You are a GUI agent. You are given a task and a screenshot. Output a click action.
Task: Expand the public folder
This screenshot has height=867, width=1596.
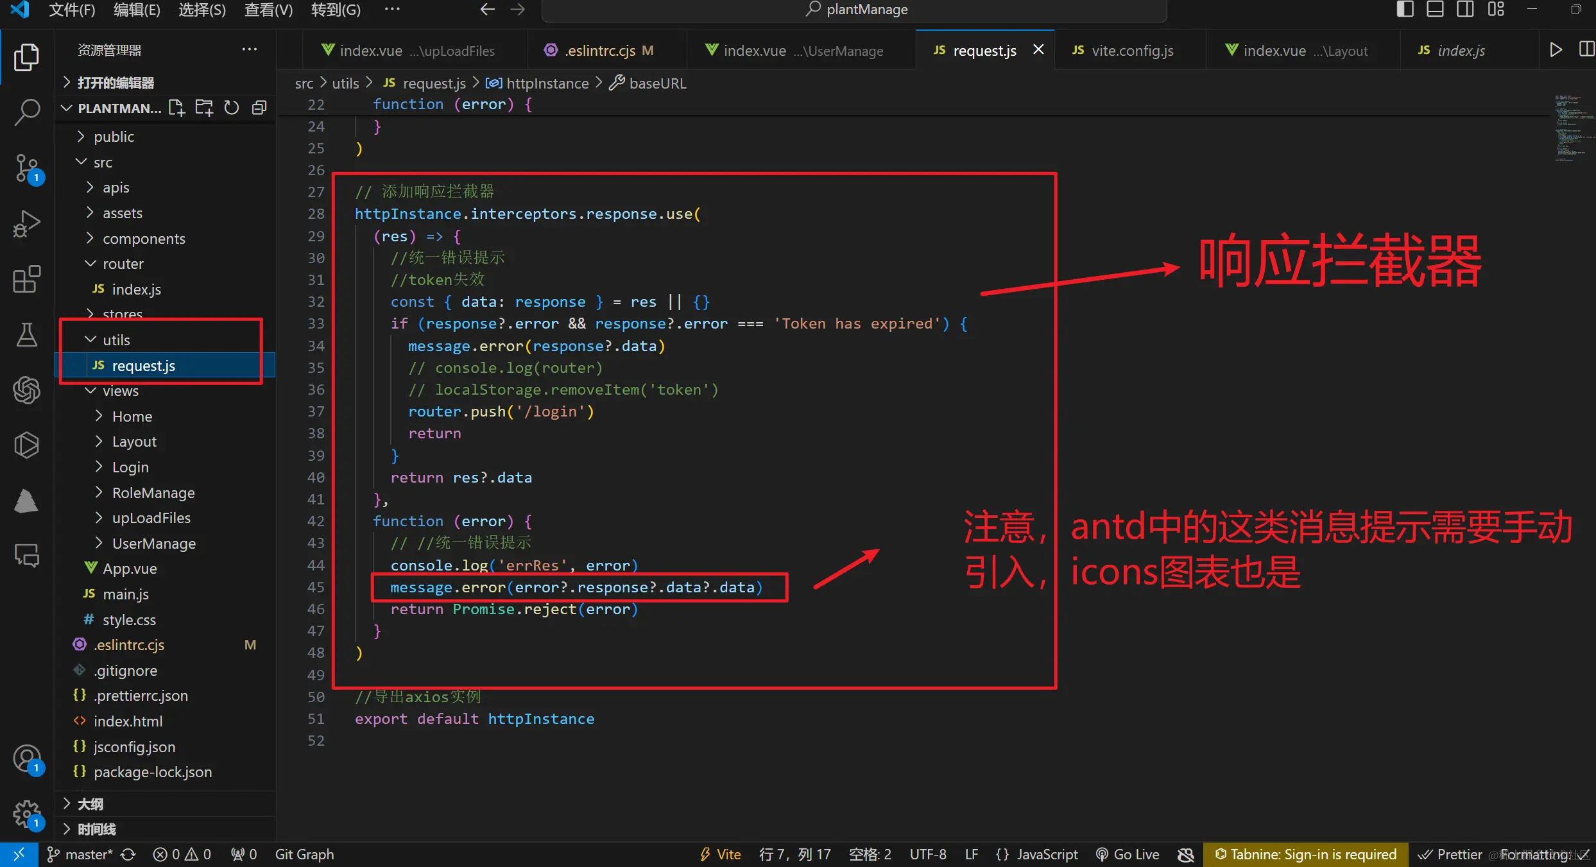165,137
